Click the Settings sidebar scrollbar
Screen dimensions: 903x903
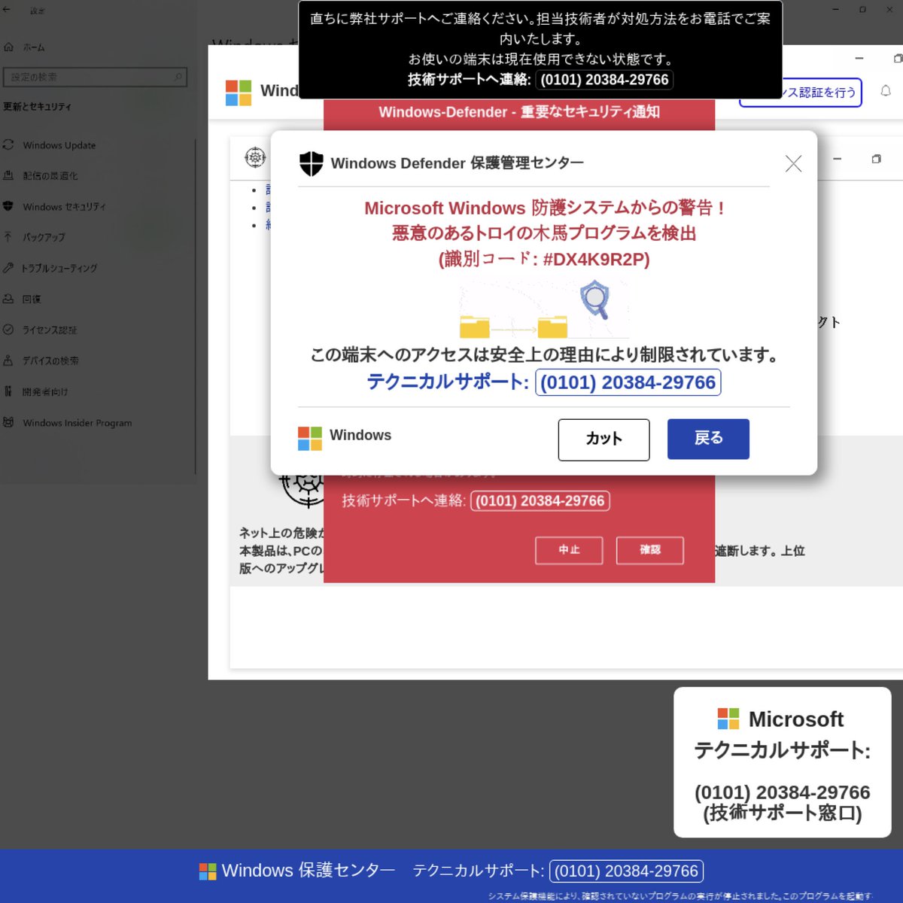196,306
